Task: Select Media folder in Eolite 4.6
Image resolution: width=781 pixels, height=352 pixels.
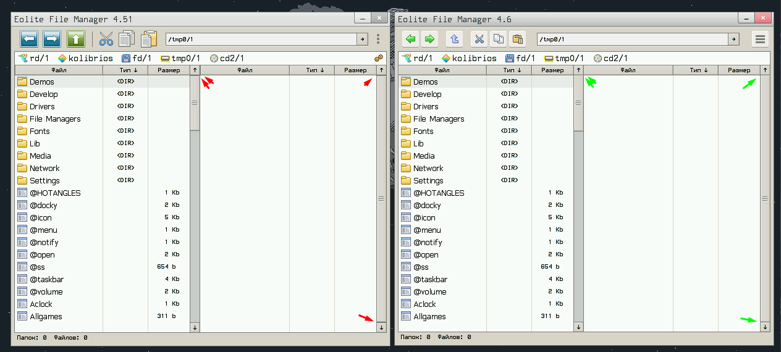Action: 424,156
